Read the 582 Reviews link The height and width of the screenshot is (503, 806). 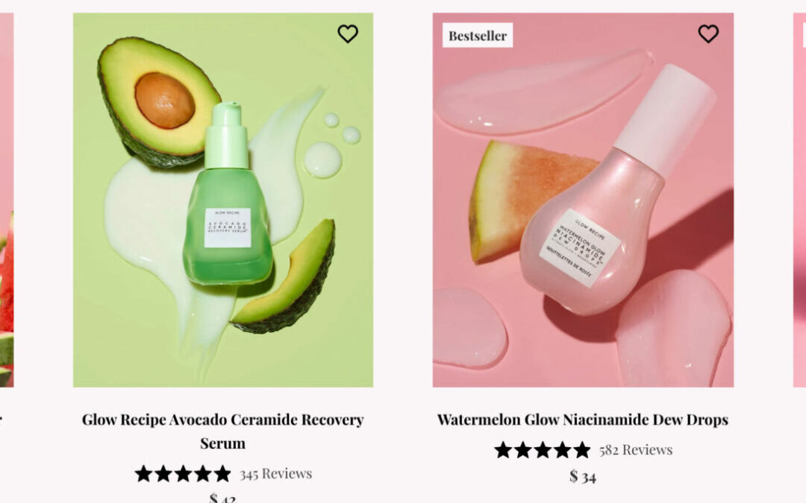[x=635, y=449]
